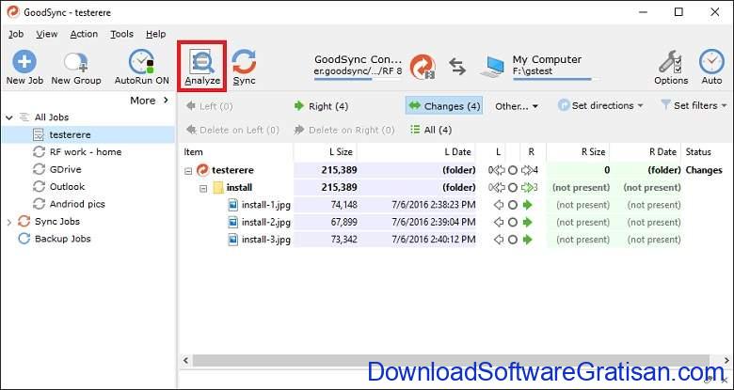
Task: Set install-2.jpg direction to left arrow
Action: (x=499, y=222)
